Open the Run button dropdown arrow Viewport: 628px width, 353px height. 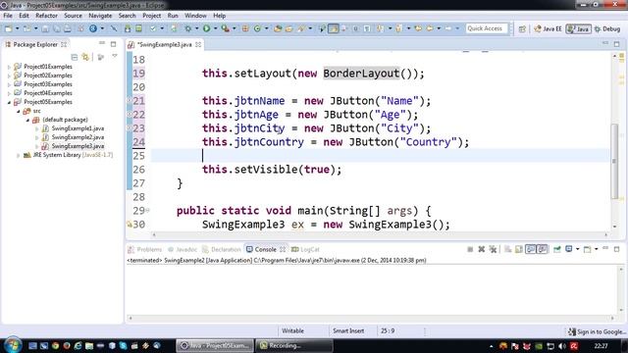pyautogui.click(x=215, y=28)
